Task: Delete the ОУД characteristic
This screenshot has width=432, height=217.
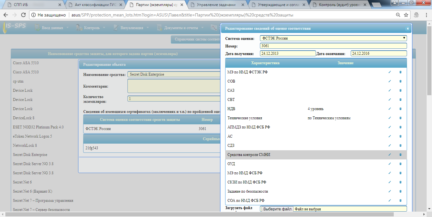Action: point(400,164)
